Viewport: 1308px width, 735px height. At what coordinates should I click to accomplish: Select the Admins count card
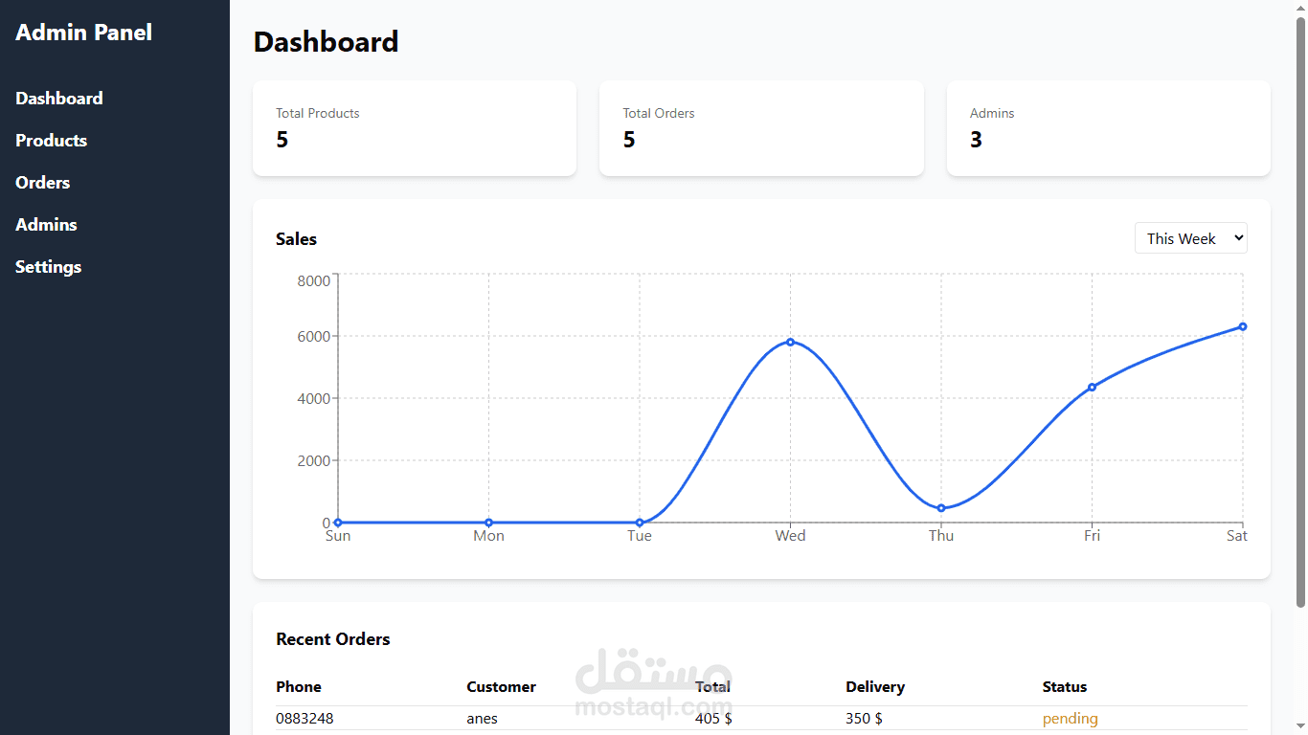(1108, 128)
